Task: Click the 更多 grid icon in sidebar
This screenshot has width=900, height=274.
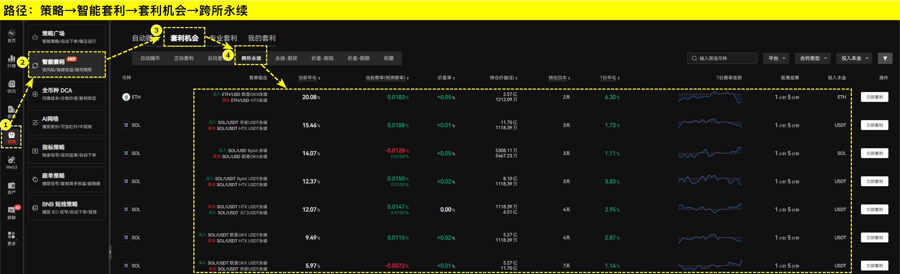Action: coord(12,235)
